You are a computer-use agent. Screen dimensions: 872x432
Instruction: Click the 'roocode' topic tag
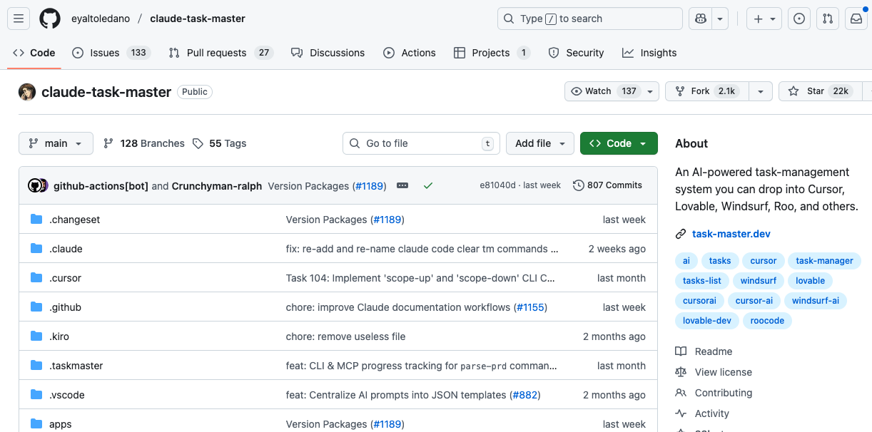click(767, 321)
